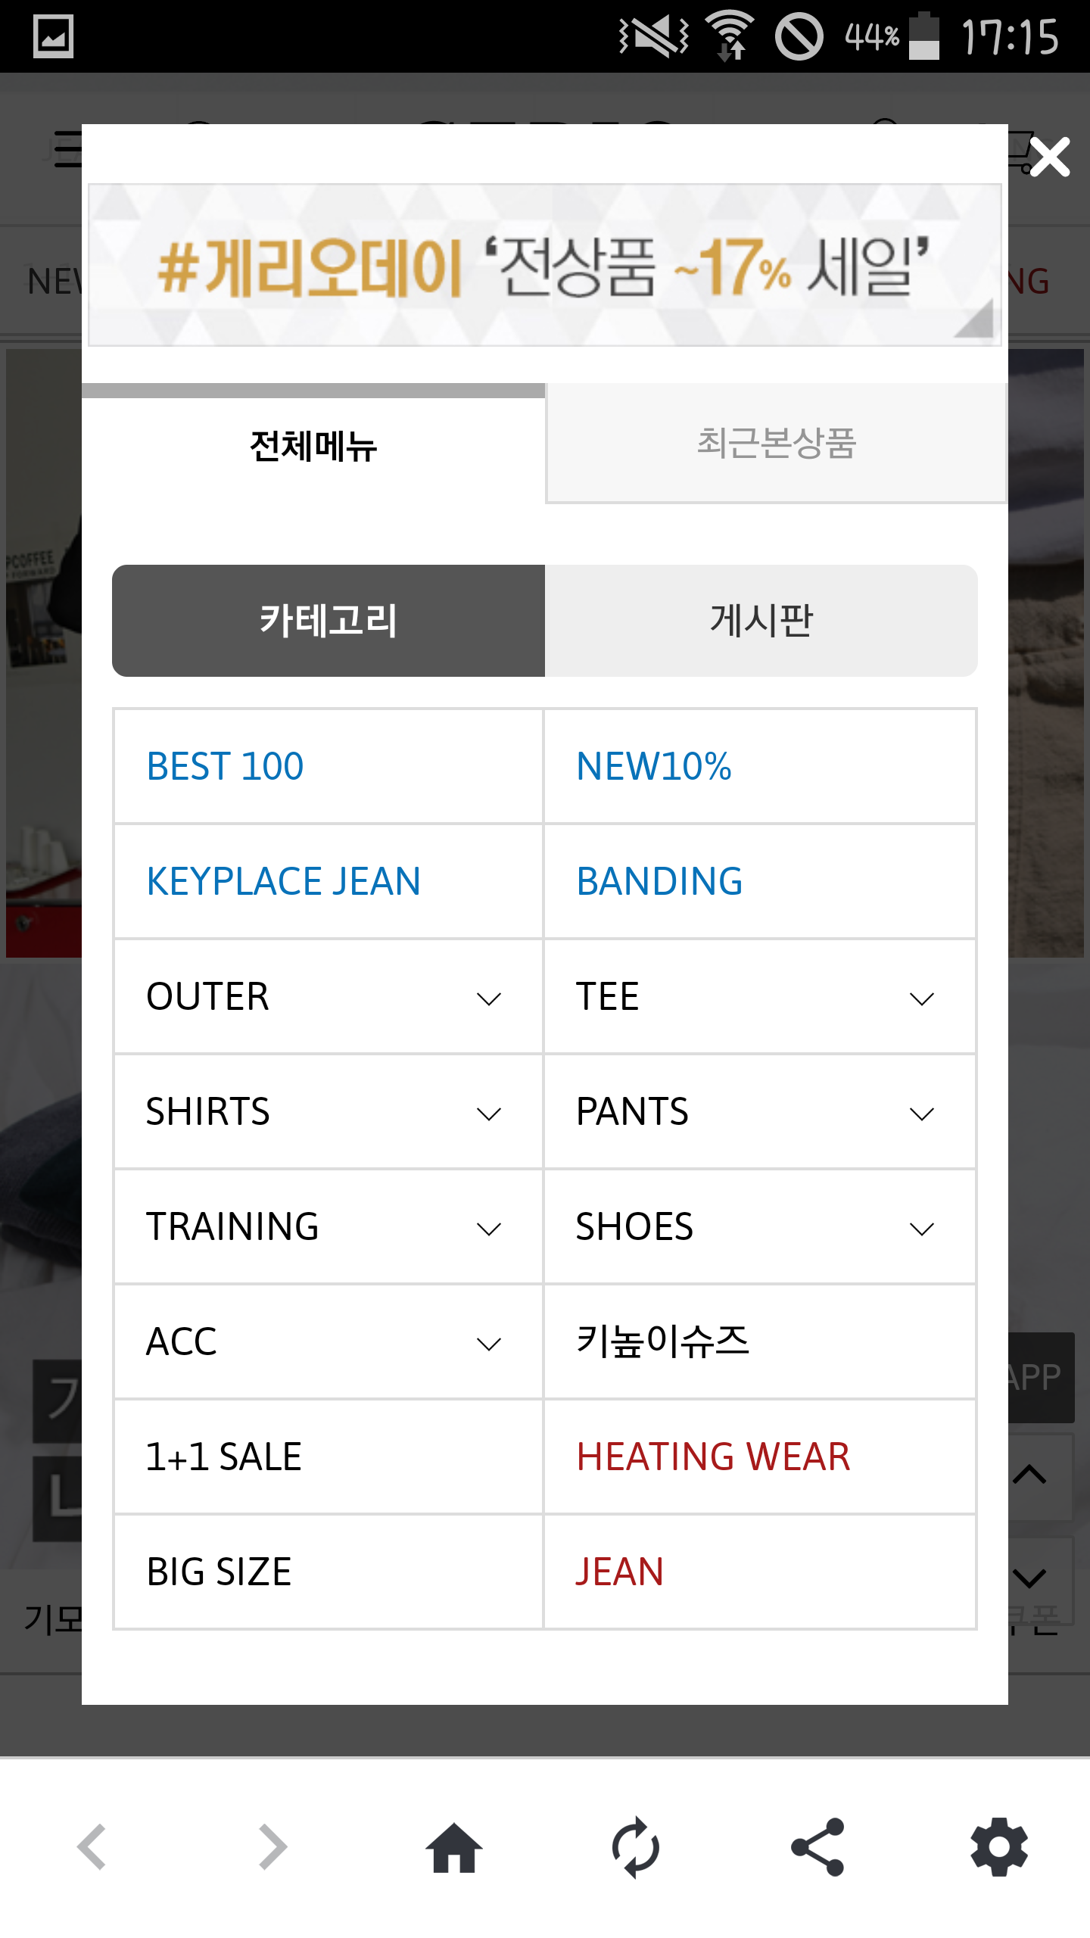Tap the back navigation arrow

coord(92,1847)
